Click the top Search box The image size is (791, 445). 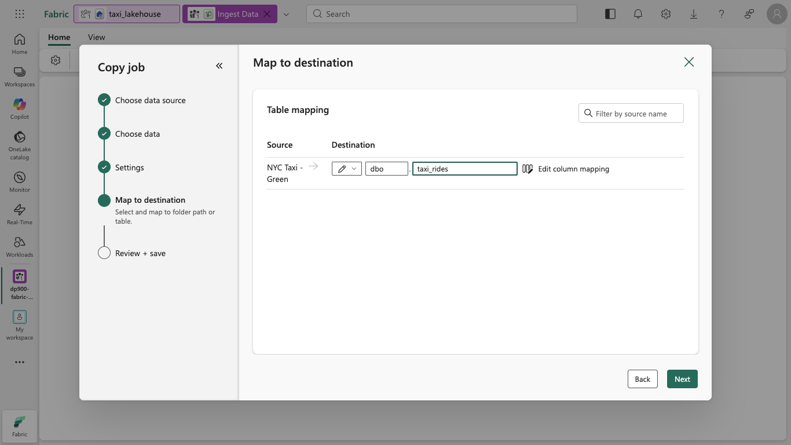click(442, 14)
